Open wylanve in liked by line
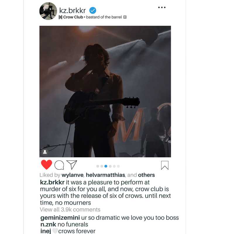234x234 pixels. [x=73, y=175]
